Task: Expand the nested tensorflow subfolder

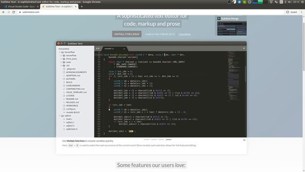Action: point(61,55)
